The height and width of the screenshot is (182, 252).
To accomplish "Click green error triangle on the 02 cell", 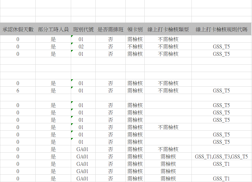I will pos(72,44).
